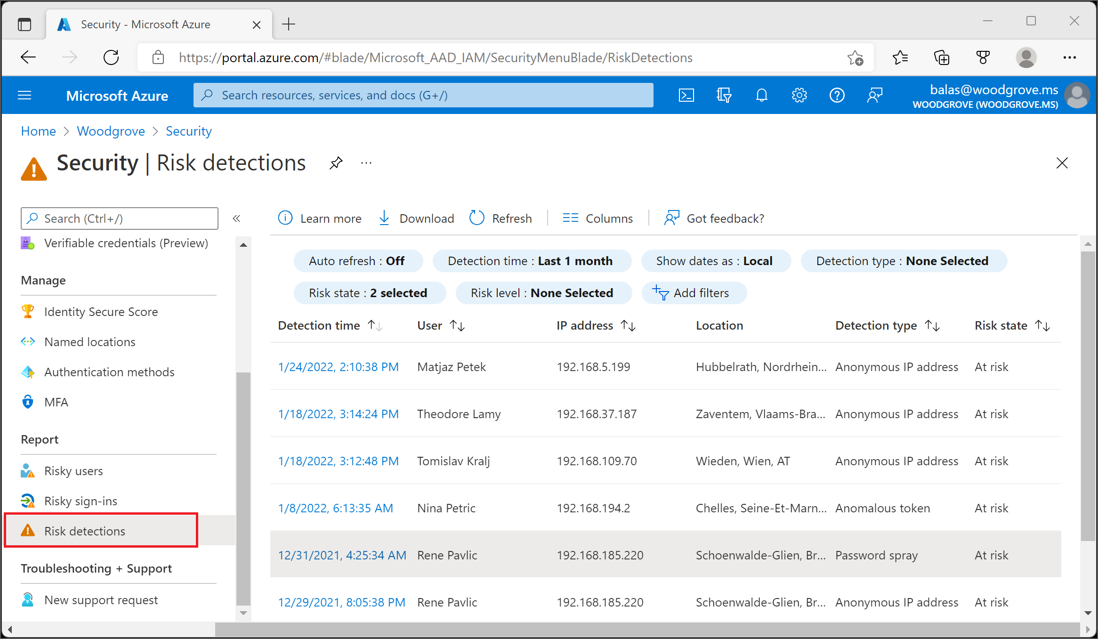Open the browser rewards trophy icon
The image size is (1098, 639).
[x=983, y=57]
